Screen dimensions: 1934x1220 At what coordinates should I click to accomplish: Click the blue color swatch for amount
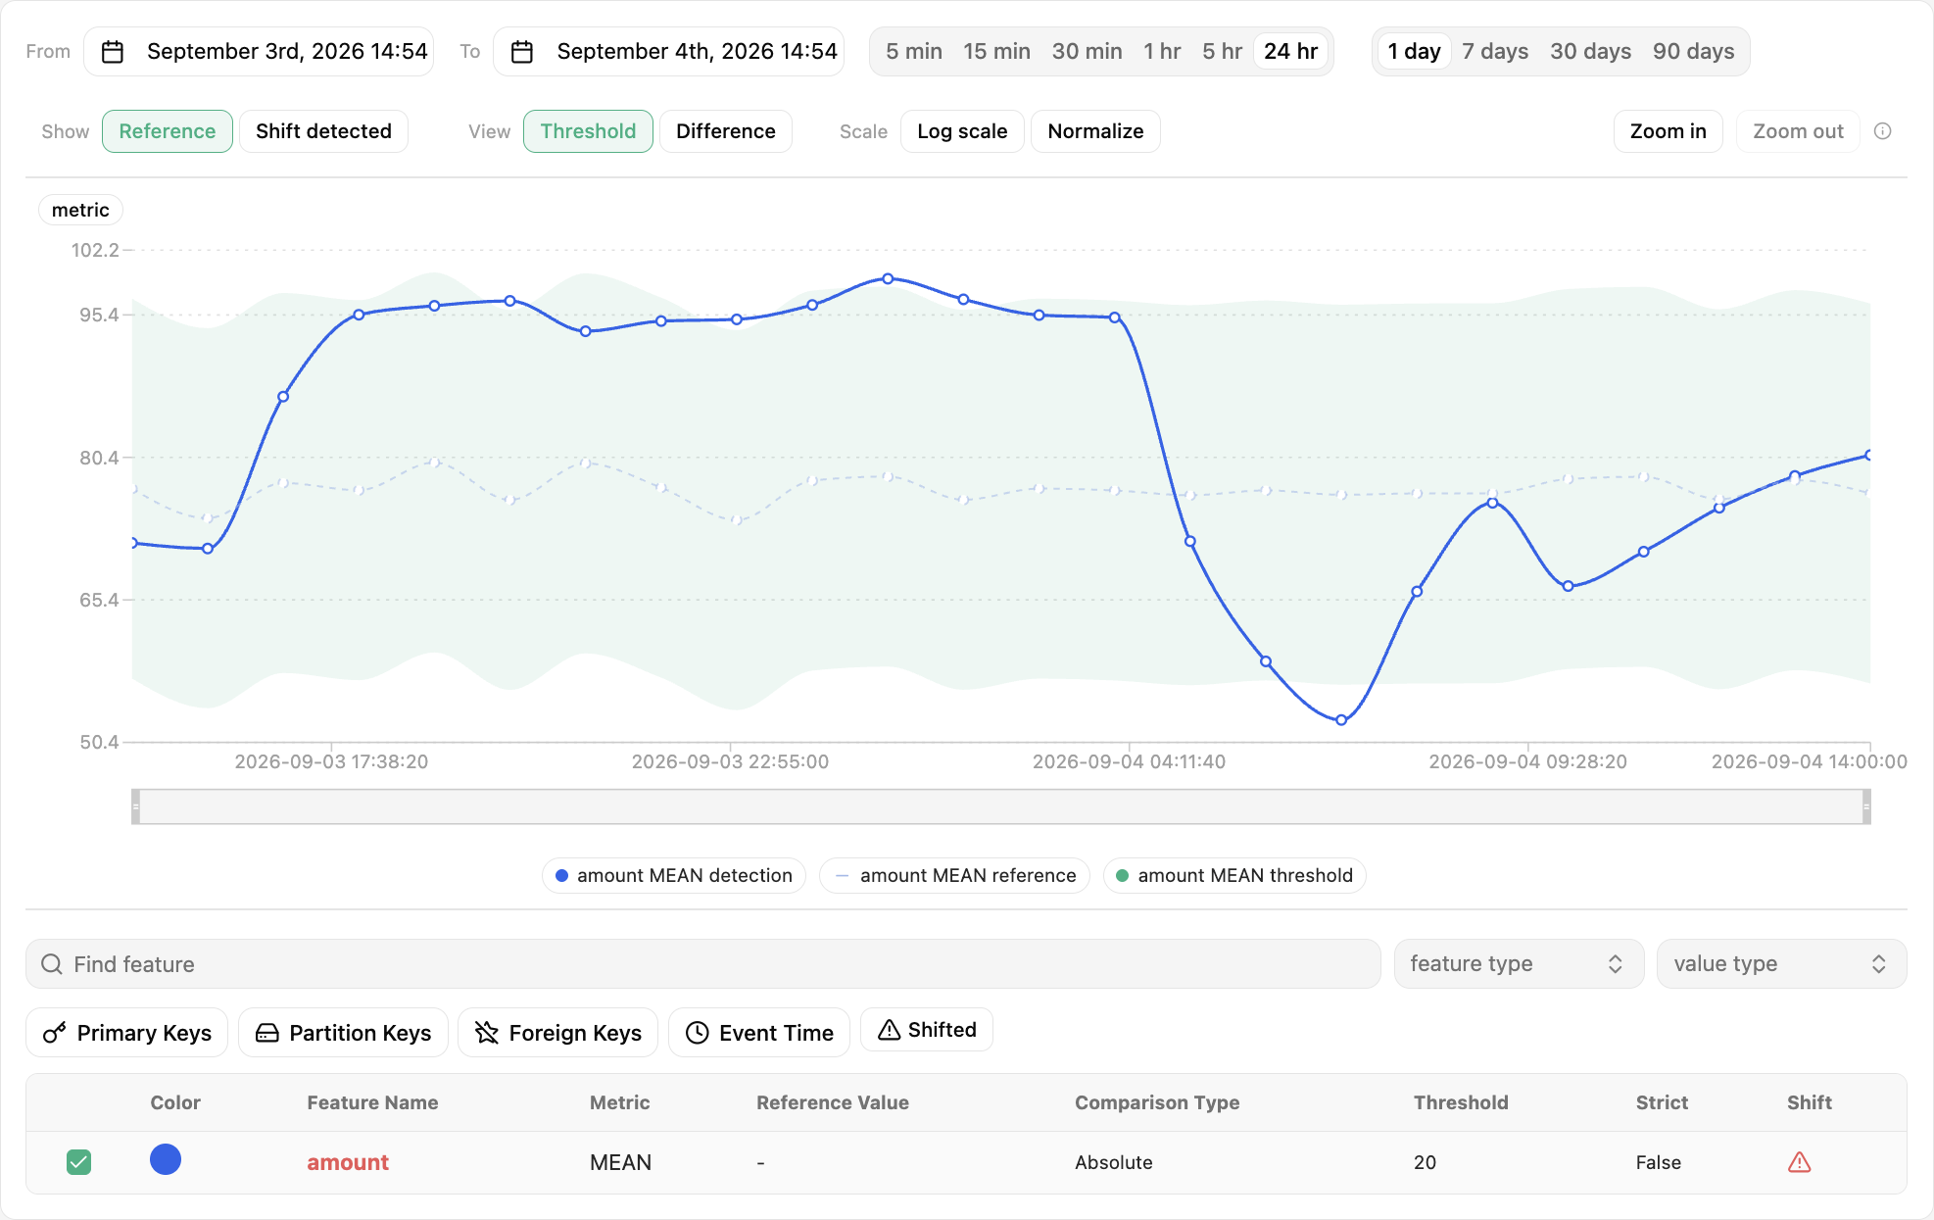click(x=166, y=1159)
